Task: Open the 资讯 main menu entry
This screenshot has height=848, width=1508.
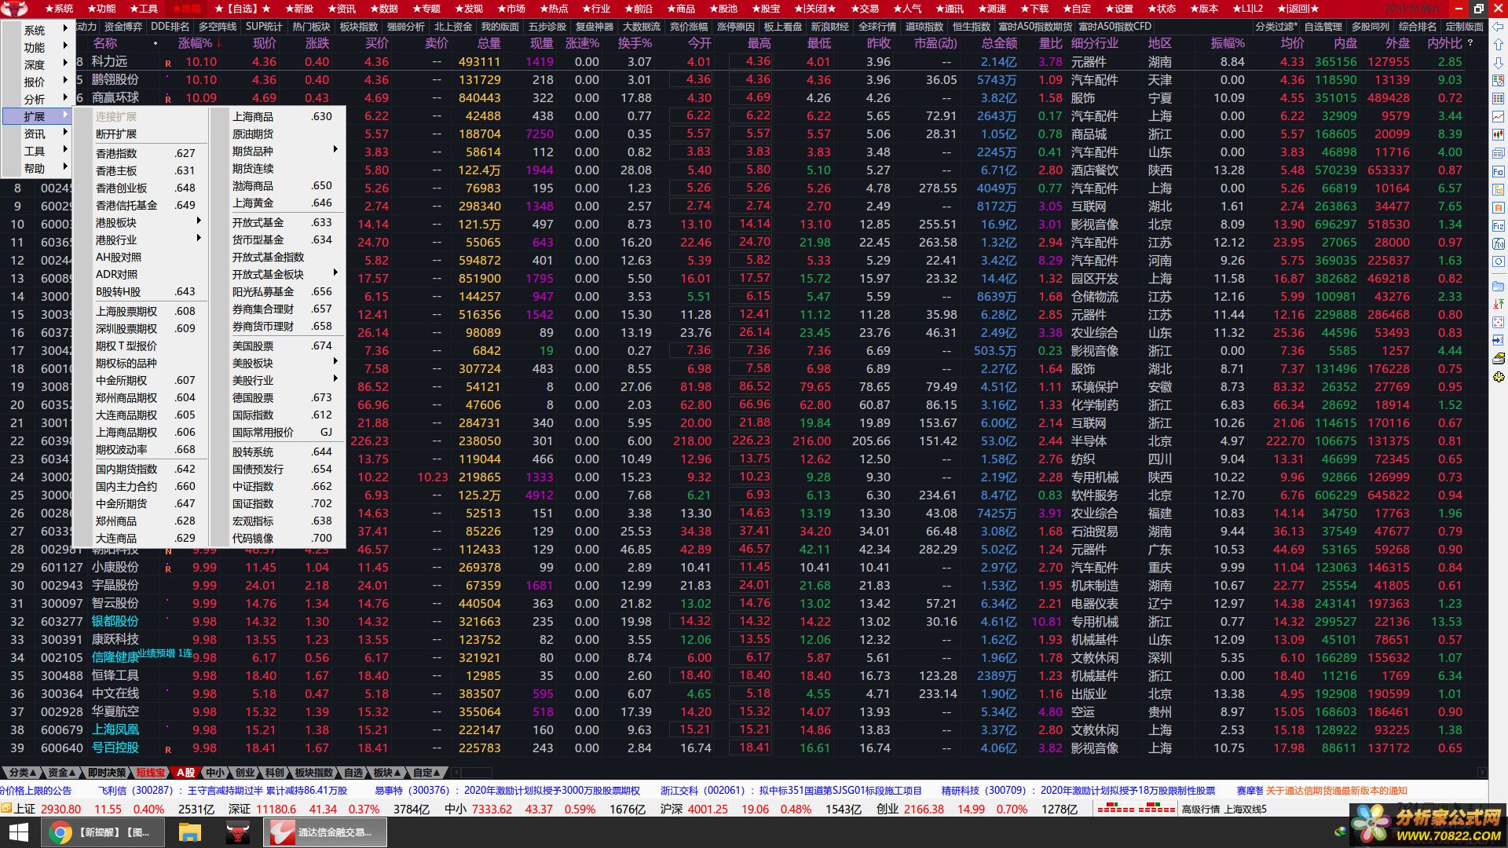Action: point(36,133)
